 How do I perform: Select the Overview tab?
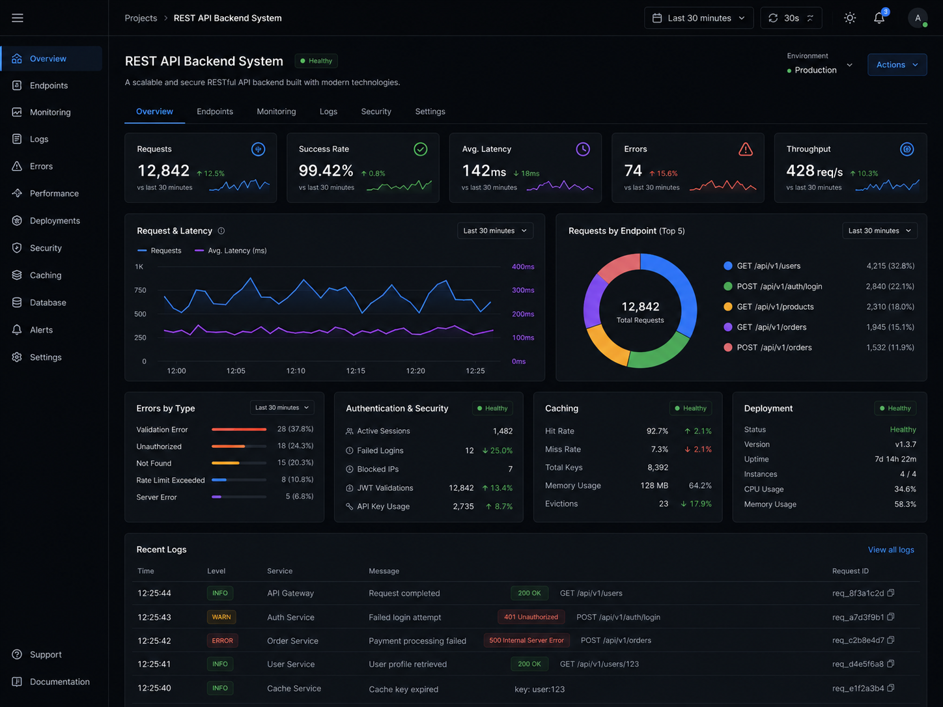[x=154, y=112]
